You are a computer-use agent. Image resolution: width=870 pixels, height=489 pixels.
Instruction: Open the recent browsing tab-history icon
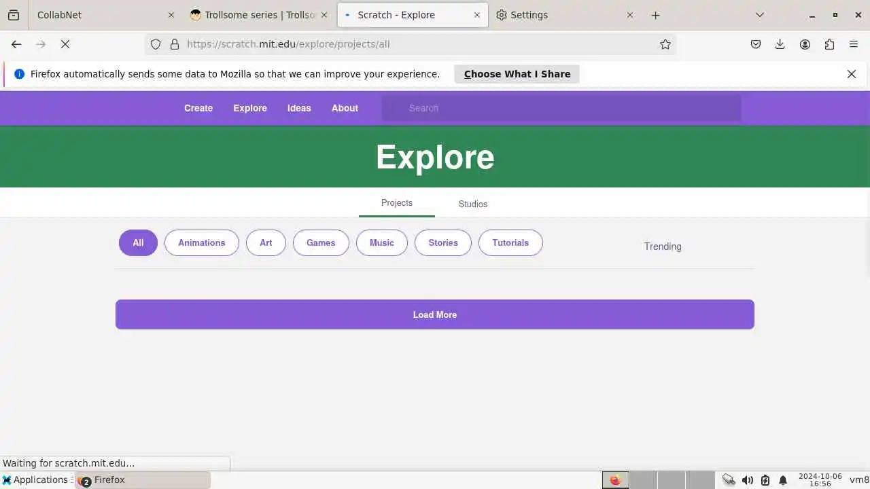tap(14, 15)
